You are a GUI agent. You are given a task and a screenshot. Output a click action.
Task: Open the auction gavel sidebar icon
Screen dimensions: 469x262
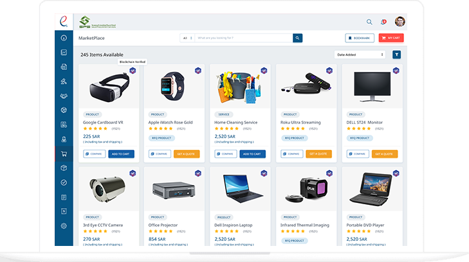pos(64,81)
